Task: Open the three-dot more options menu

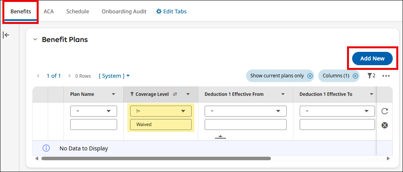Action: [x=386, y=76]
